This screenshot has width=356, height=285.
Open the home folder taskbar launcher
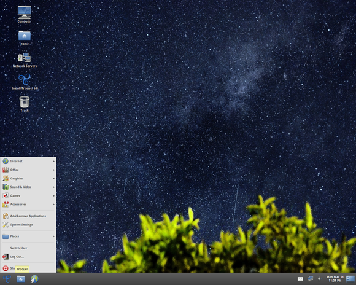pyautogui.click(x=21, y=279)
